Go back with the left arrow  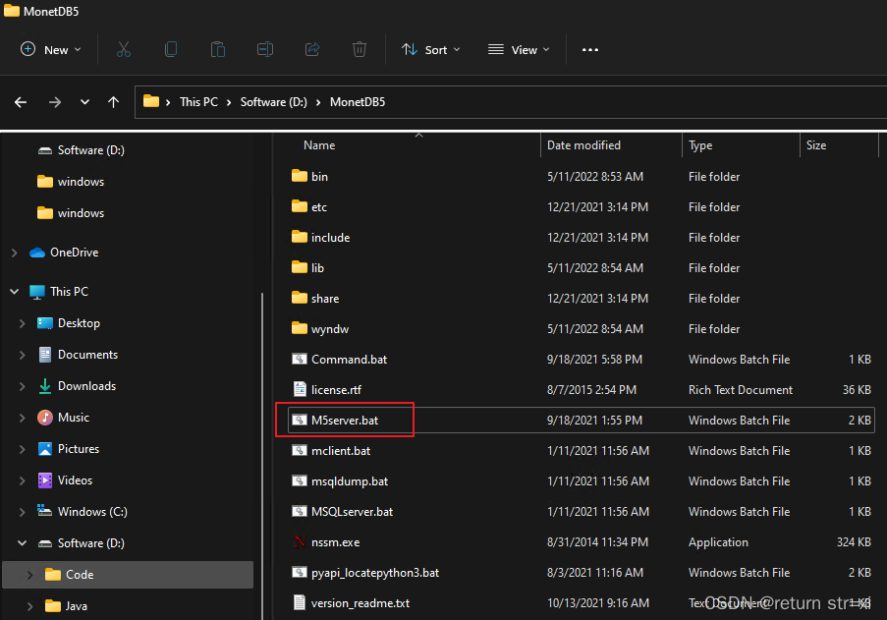click(21, 102)
